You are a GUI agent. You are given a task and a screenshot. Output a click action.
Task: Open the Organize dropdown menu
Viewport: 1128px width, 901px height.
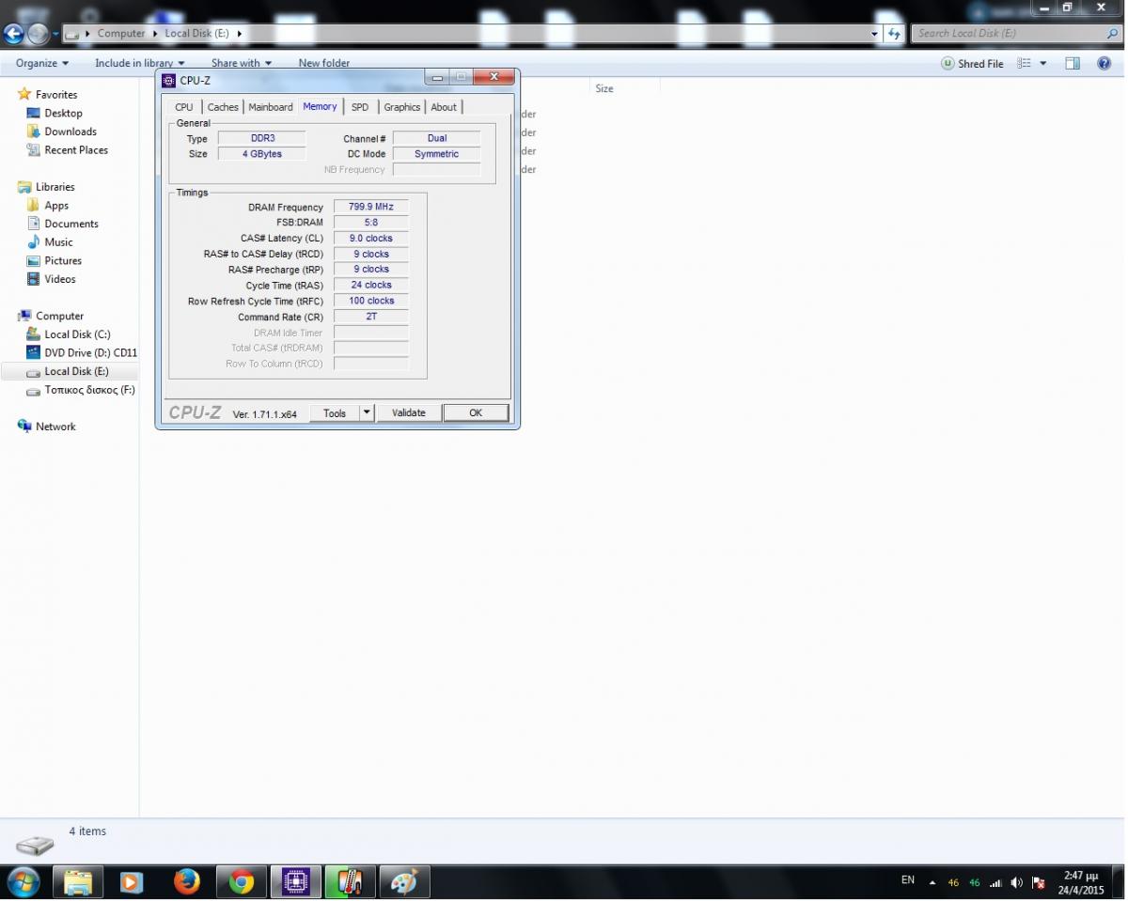pyautogui.click(x=42, y=64)
